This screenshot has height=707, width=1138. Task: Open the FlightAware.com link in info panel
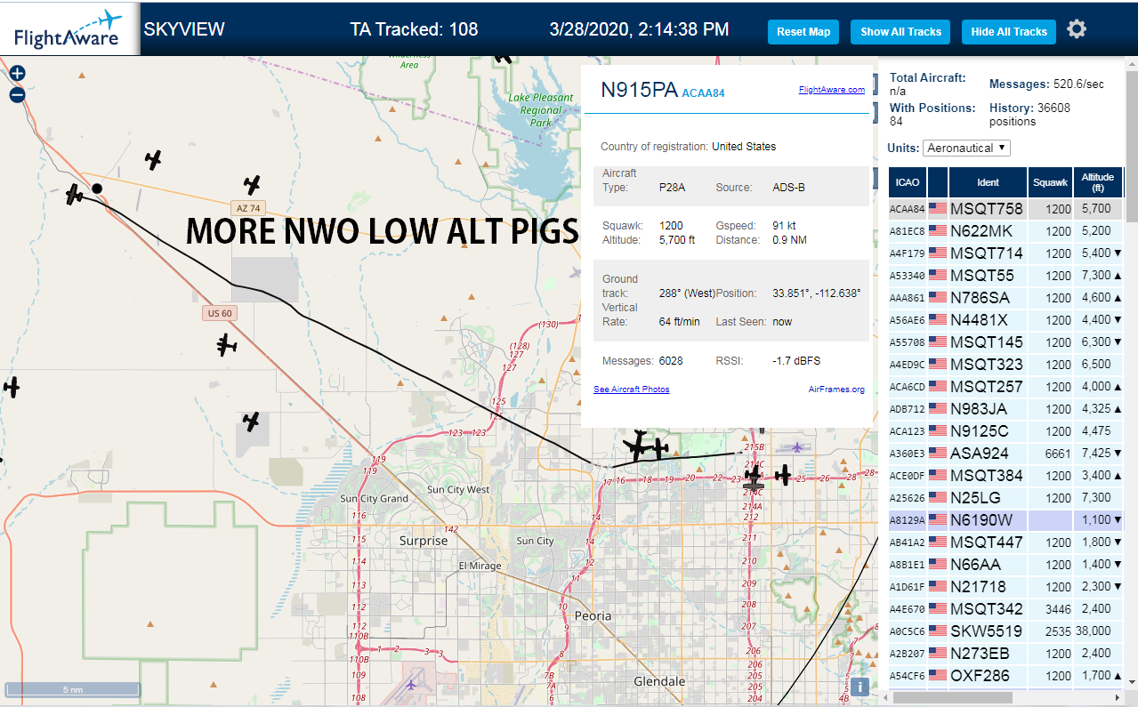tap(831, 90)
